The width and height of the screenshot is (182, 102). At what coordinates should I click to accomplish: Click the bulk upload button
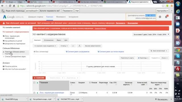(x=93, y=46)
